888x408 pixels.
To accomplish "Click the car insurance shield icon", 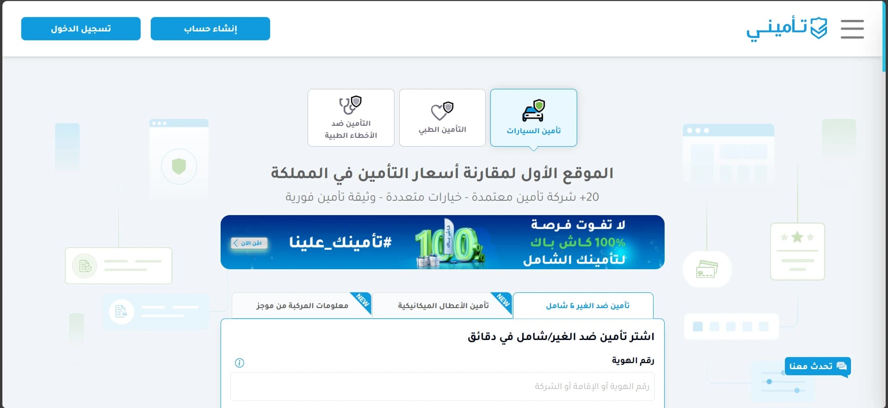I will pos(533,111).
